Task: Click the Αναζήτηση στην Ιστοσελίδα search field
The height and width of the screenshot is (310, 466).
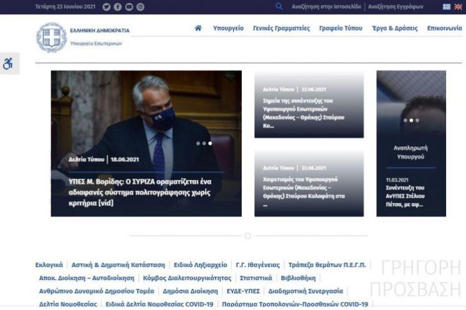Action: (326, 7)
